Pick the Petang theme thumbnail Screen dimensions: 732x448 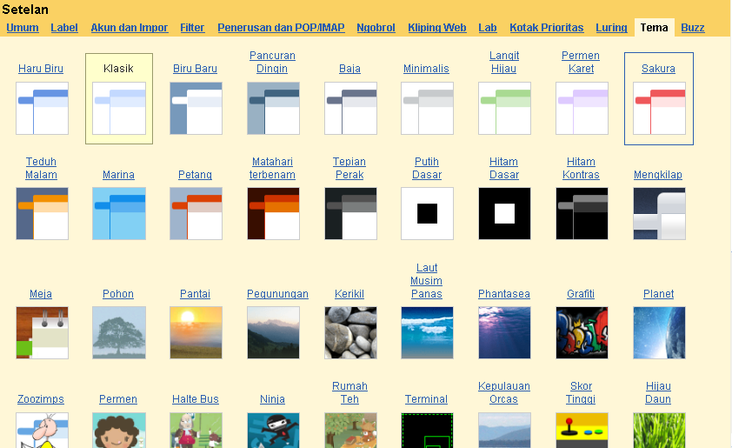click(x=196, y=213)
